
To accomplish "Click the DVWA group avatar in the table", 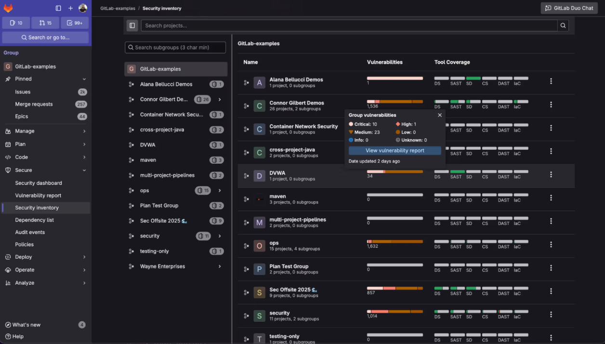I will 260,176.
